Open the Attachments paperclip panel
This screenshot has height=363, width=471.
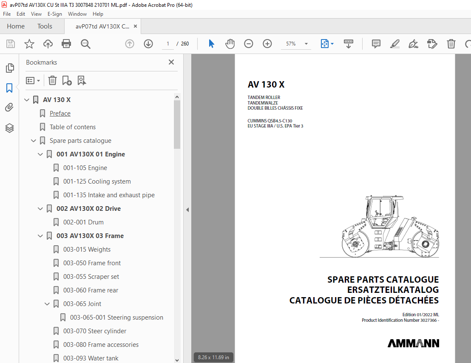(x=9, y=107)
